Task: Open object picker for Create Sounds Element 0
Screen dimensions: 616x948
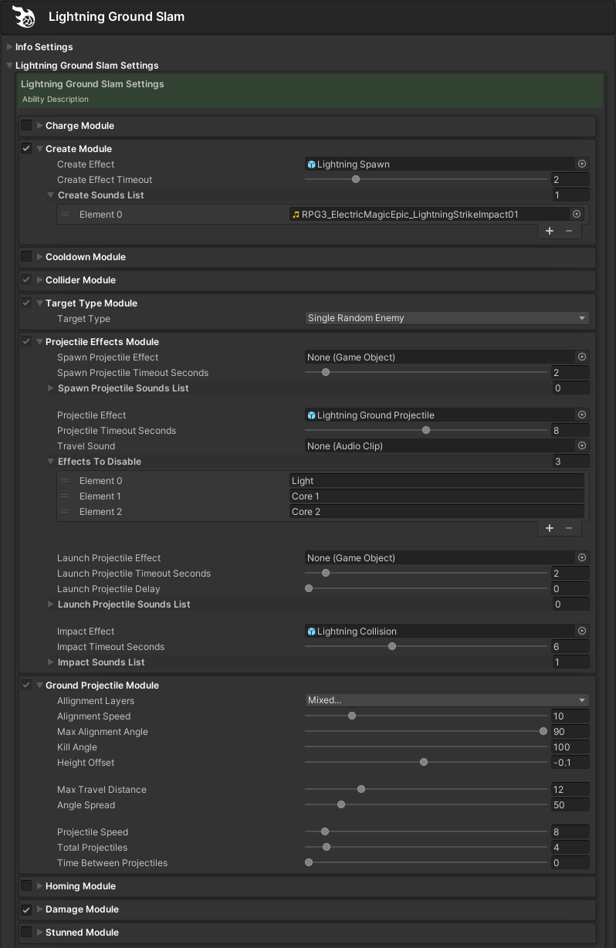Action: pyautogui.click(x=576, y=215)
